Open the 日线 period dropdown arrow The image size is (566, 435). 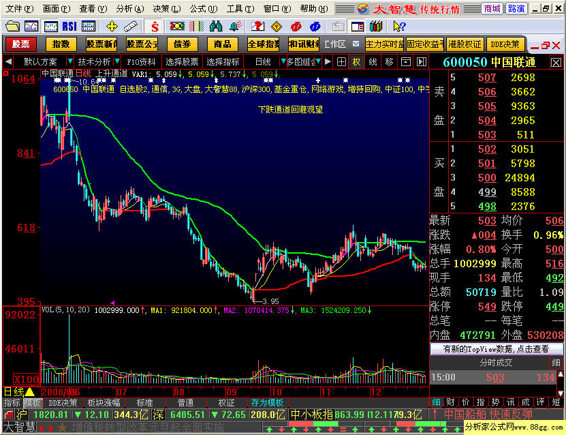283,61
